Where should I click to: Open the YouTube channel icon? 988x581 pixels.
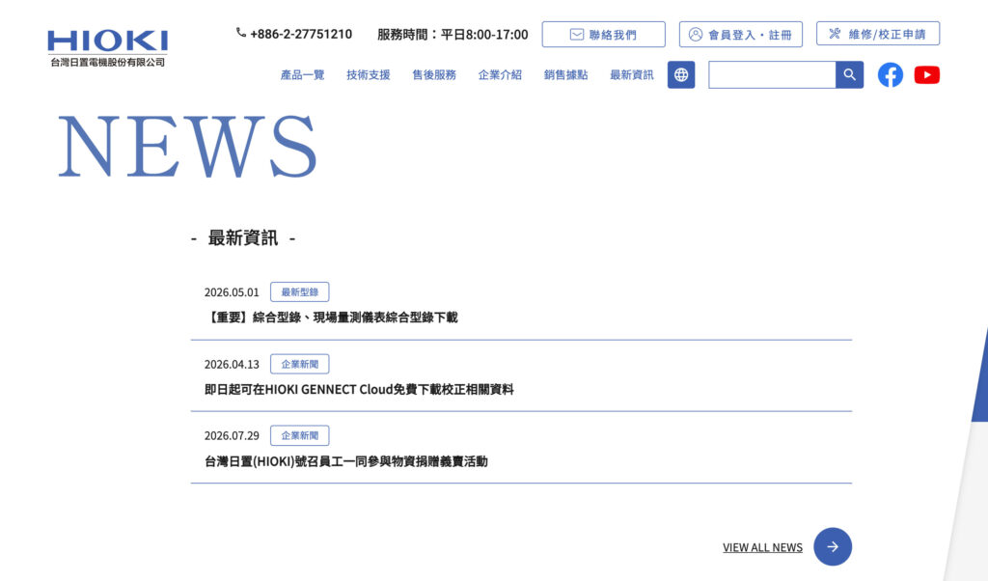pos(927,75)
